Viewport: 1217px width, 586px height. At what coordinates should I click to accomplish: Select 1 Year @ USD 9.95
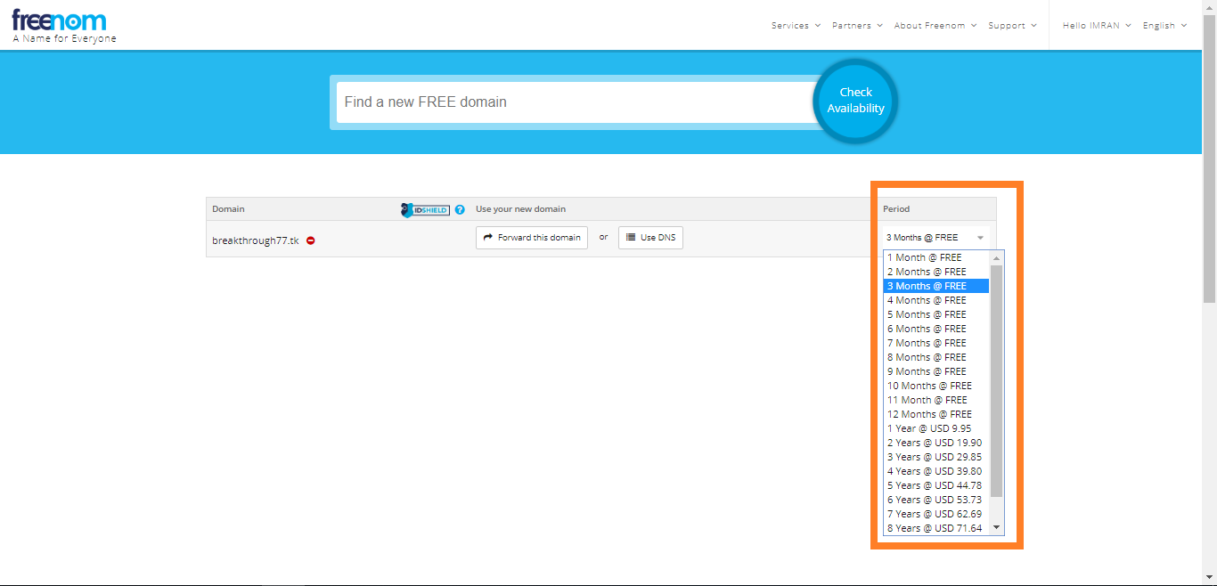point(936,428)
